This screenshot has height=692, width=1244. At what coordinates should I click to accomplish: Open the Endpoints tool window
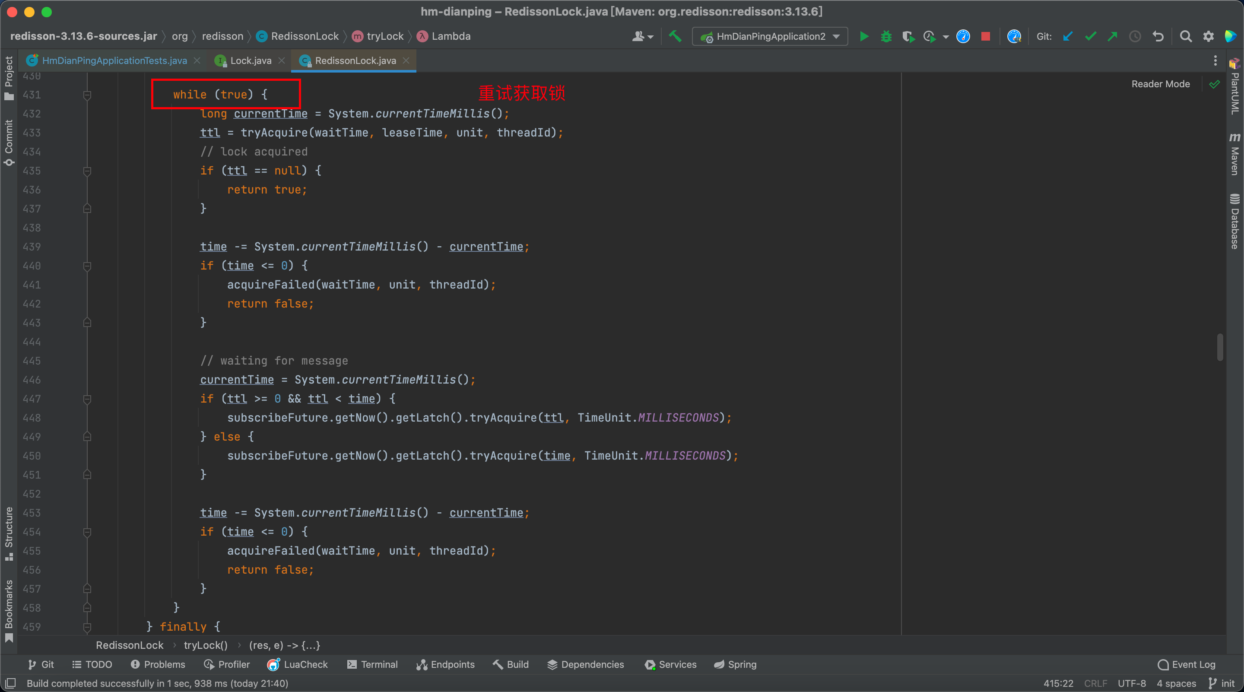point(446,664)
